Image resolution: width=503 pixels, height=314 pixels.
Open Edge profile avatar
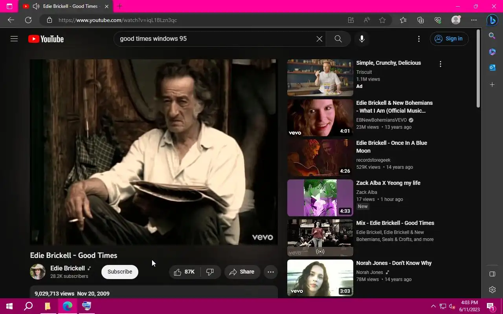[456, 20]
